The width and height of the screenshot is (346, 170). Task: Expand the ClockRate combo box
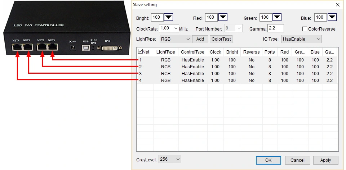[x=169, y=28]
